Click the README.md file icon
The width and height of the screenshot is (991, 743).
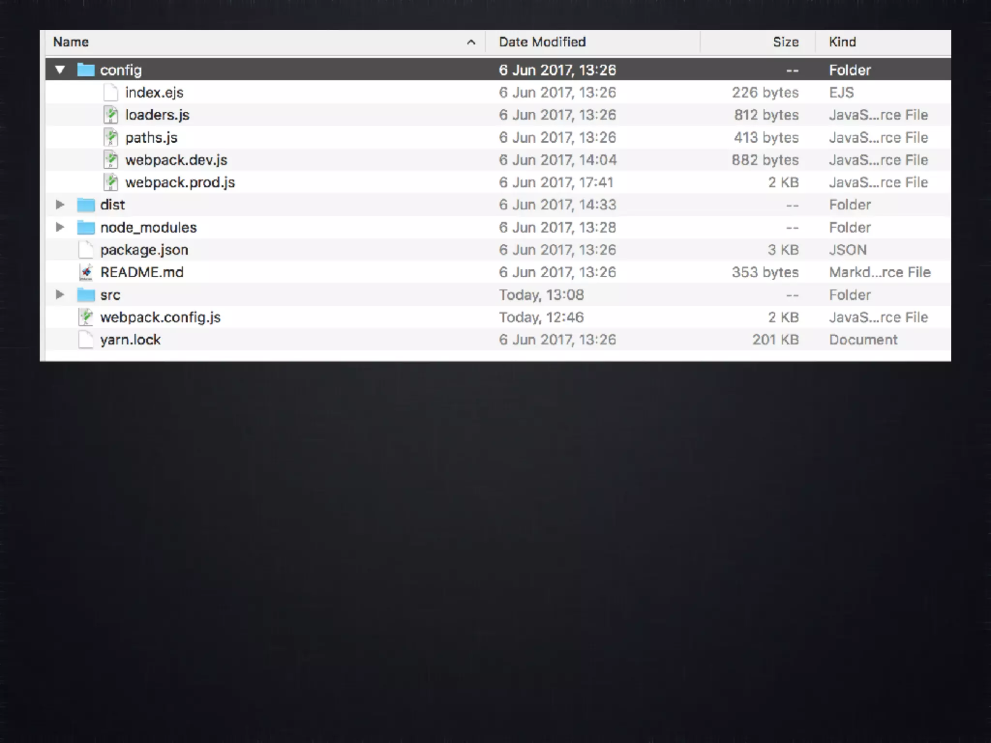(86, 272)
